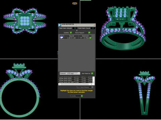This screenshot has width=161, height=120.
Task: Click the Total Gem Weight value
Action: 75,28
